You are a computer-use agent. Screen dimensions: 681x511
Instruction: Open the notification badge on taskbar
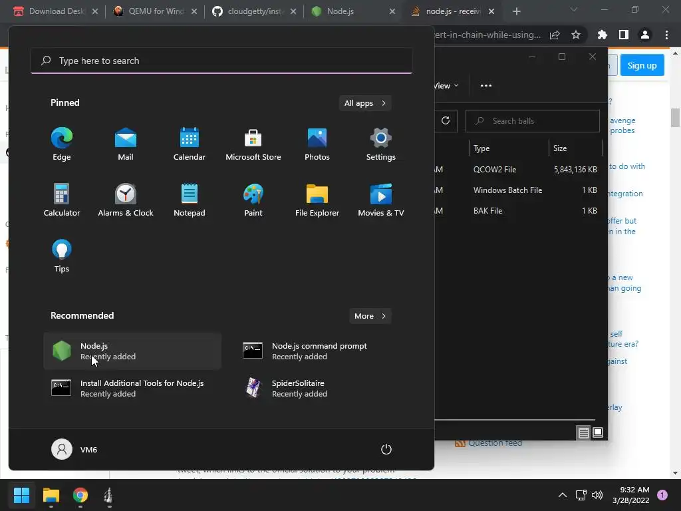pos(662,495)
